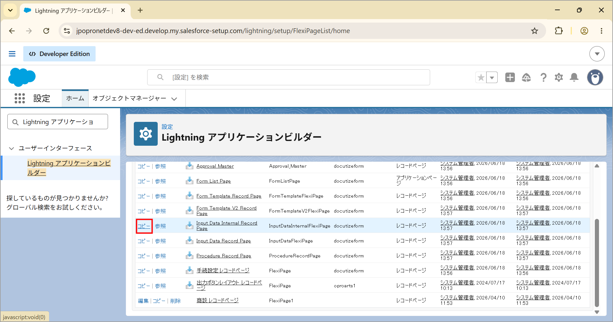
Task: Click the gear icon in the page header
Action: (146, 134)
